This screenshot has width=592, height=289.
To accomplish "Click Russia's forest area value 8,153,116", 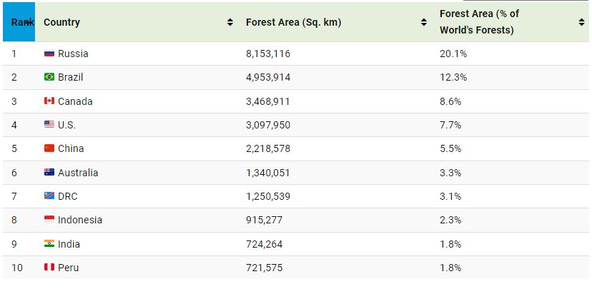I will [268, 54].
